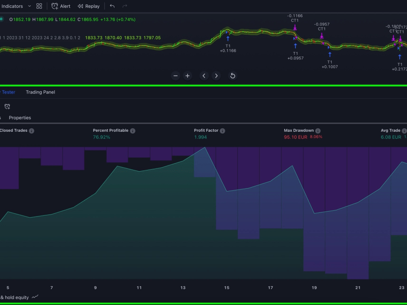Navigate to the previous chart page arrow
This screenshot has width=407, height=305.
pyautogui.click(x=204, y=76)
